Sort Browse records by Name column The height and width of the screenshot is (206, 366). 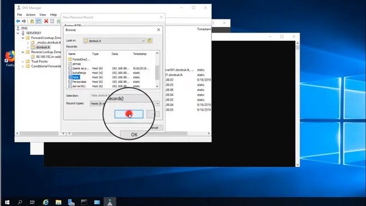click(72, 54)
